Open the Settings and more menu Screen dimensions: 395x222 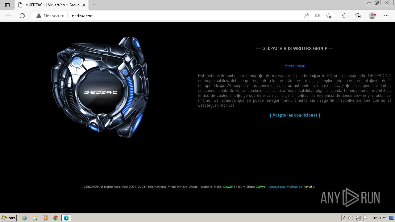(386, 16)
